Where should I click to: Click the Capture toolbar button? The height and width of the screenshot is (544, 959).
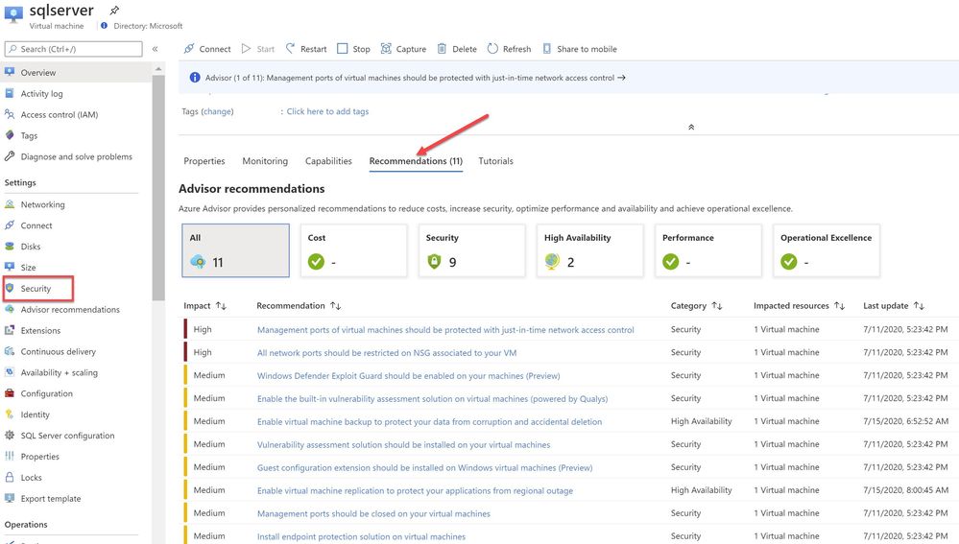pyautogui.click(x=403, y=49)
